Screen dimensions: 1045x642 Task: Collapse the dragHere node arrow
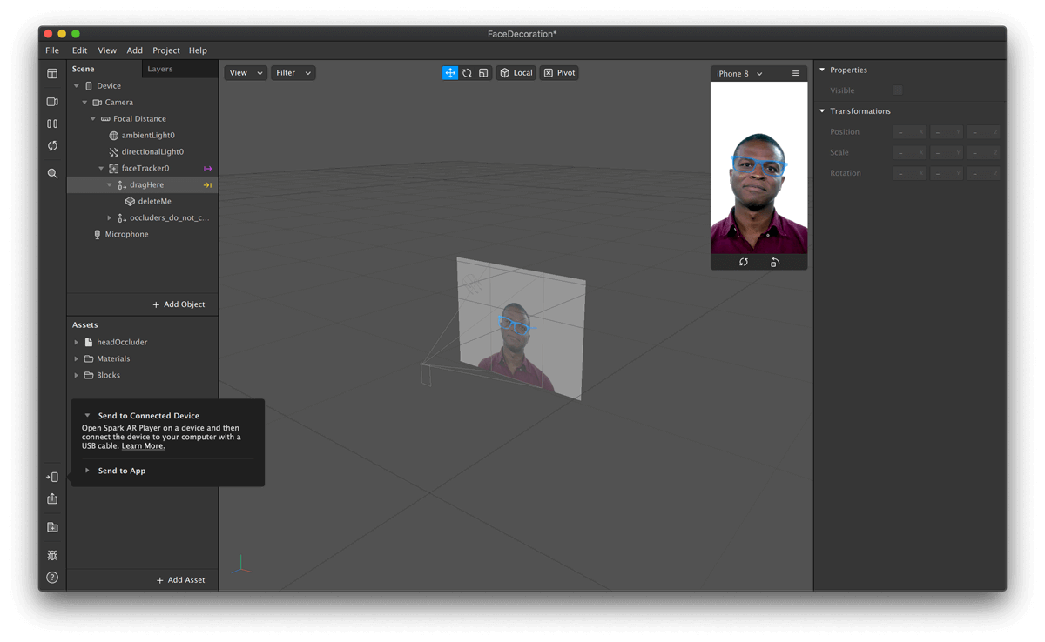(x=110, y=185)
